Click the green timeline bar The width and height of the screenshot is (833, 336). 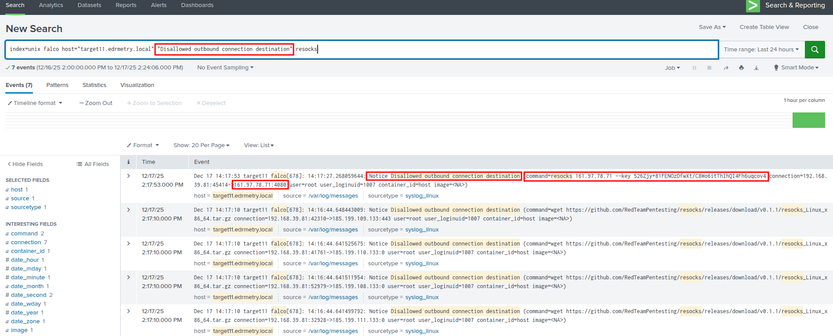(x=808, y=120)
